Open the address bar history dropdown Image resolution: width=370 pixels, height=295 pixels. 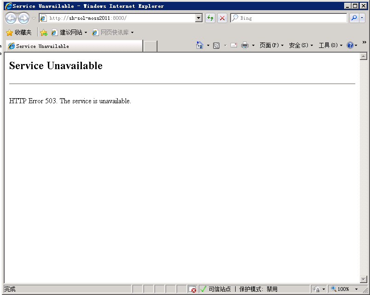(199, 18)
